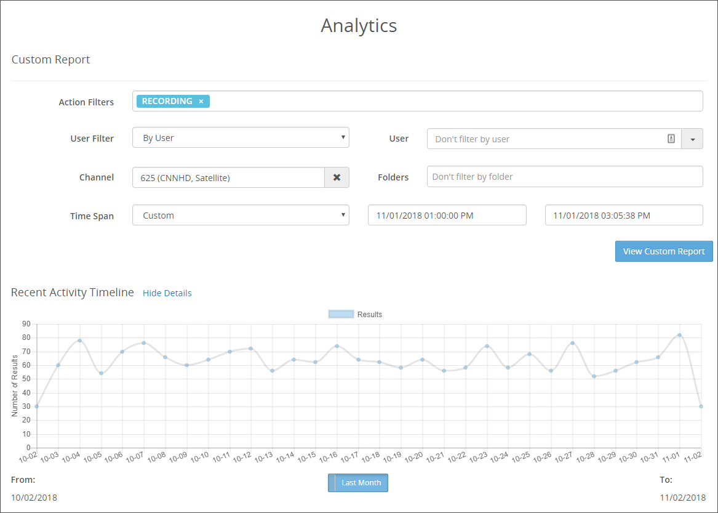Click the contact card icon in User field
Screen dimensions: 718x513
[671, 139]
